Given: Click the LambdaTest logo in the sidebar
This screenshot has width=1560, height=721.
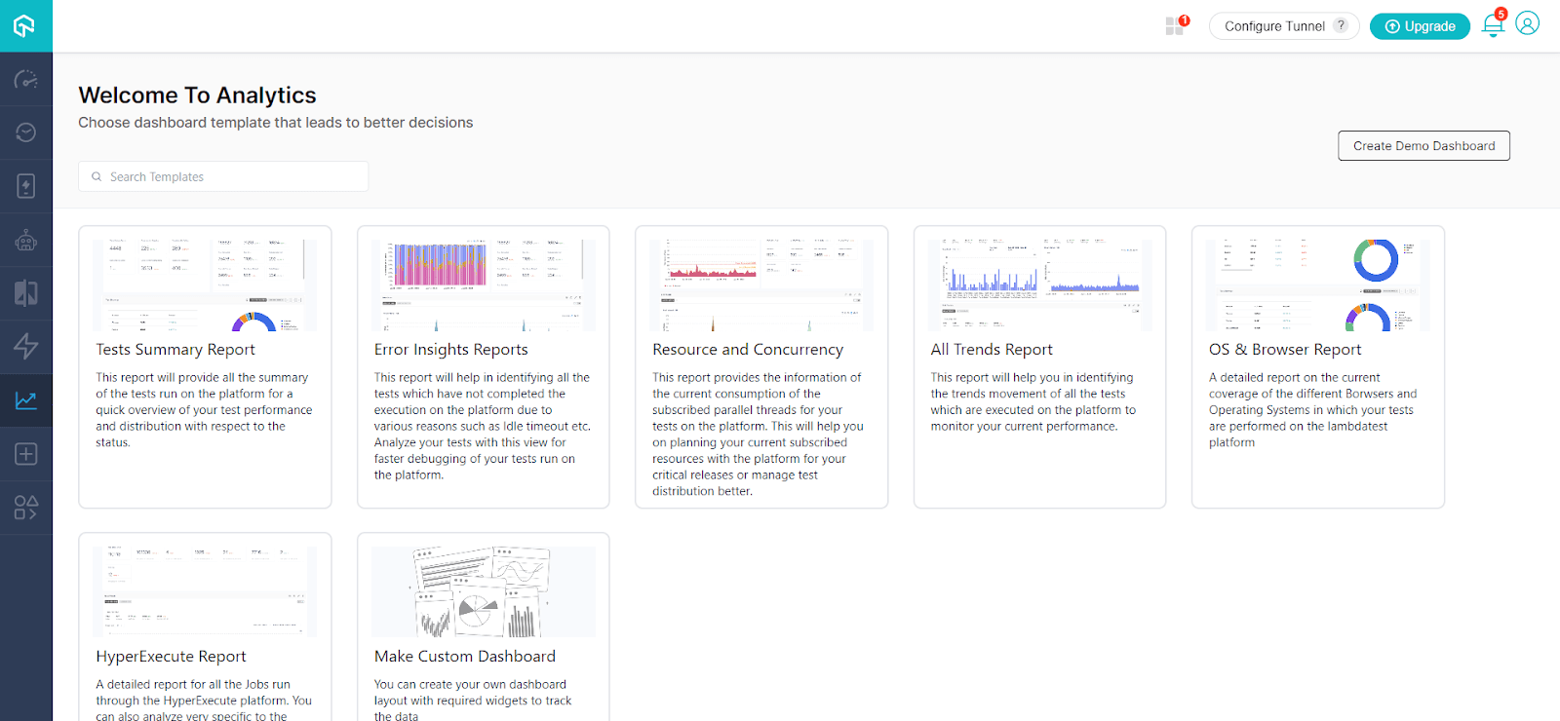Looking at the screenshot, I should tap(25, 25).
